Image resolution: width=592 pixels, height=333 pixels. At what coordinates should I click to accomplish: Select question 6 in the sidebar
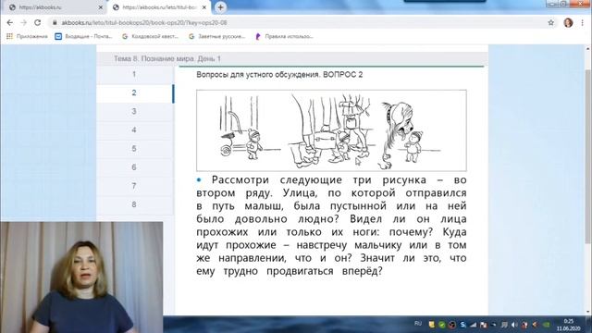pyautogui.click(x=134, y=167)
